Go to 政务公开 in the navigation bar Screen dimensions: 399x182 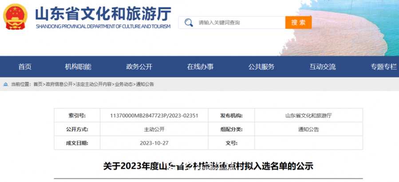pyautogui.click(x=139, y=67)
